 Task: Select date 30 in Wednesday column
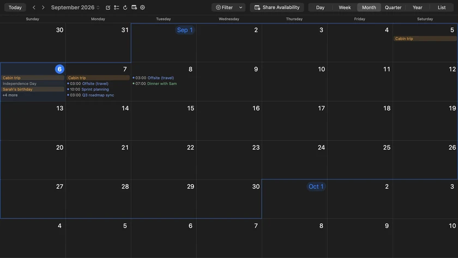click(256, 187)
